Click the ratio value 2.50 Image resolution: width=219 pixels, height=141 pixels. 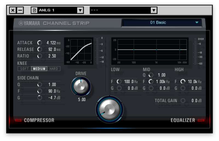52,56
